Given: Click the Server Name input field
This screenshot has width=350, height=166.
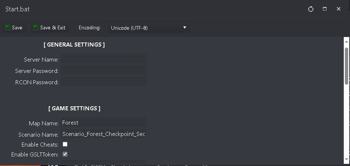Looking at the screenshot, I should (104, 59).
